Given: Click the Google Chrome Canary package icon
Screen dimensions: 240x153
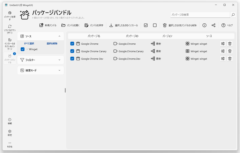Looking at the screenshot, I should (x=78, y=51).
